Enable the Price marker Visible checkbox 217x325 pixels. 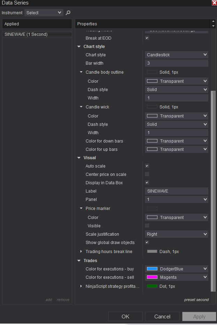tap(147, 226)
